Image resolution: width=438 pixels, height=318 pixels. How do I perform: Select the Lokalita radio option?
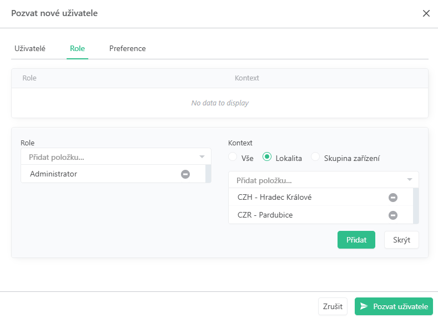pyautogui.click(x=267, y=158)
